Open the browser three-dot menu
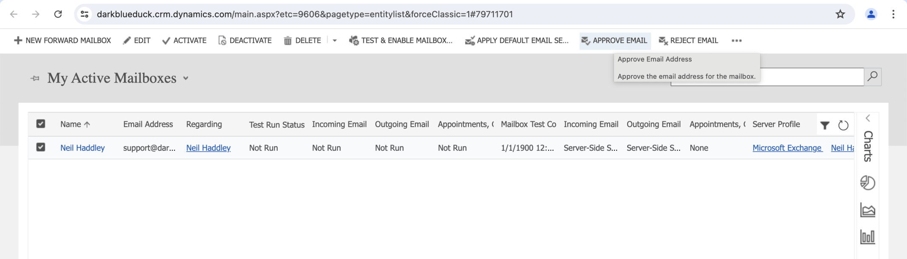The image size is (907, 259). pyautogui.click(x=893, y=14)
